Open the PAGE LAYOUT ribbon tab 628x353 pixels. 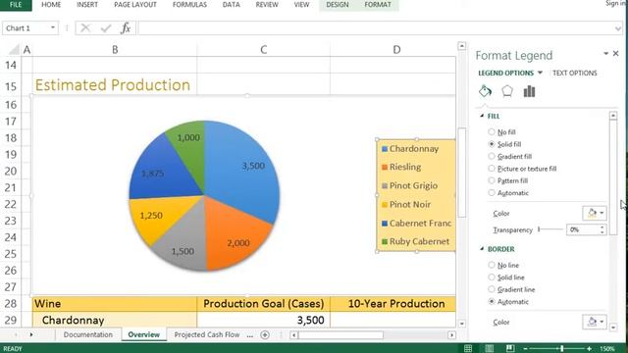tap(135, 5)
